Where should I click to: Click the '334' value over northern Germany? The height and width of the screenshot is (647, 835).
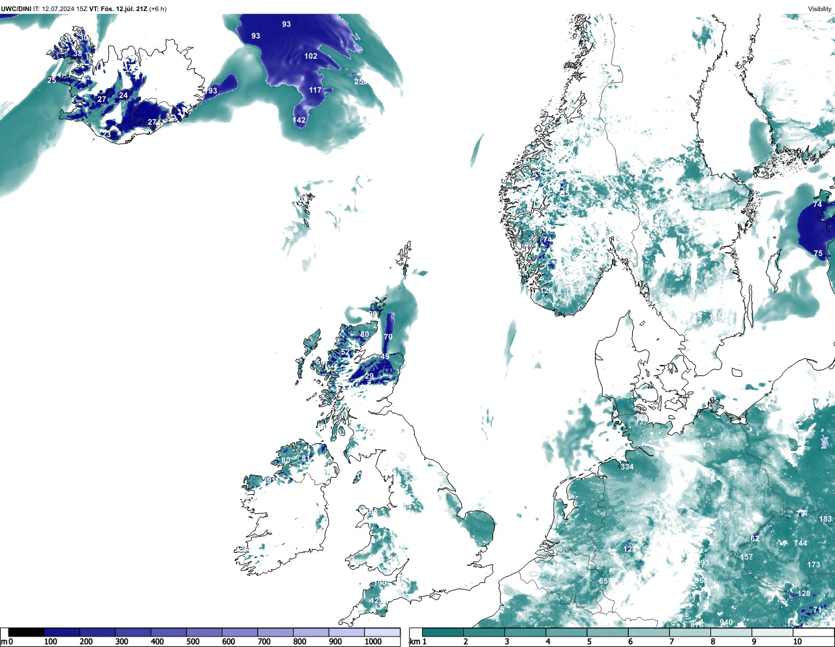(x=627, y=467)
